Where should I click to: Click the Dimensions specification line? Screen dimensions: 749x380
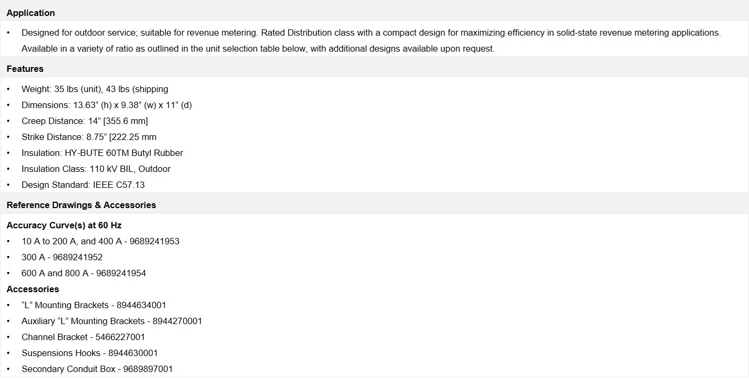click(x=106, y=105)
